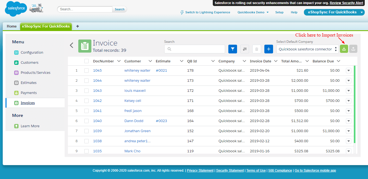
Task: Open new tab with plus icon
Action: [77, 26]
